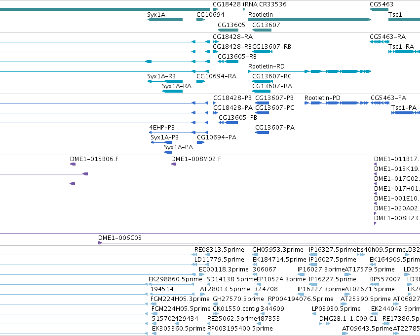
Task: Select EST EK184714.5prime label
Action: point(279,260)
